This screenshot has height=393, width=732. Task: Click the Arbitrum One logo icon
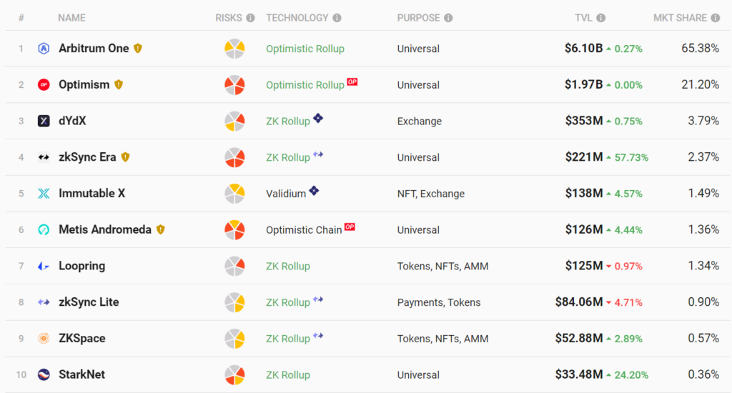click(44, 49)
